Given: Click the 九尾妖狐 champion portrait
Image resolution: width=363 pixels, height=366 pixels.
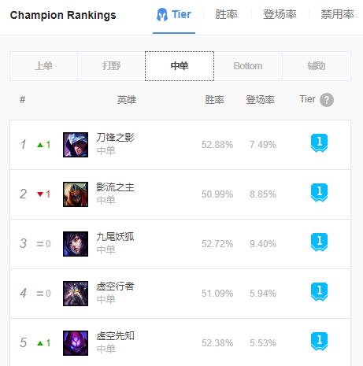Looking at the screenshot, I should (x=76, y=244).
